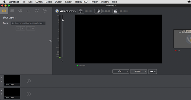Remove a shot layer with minus button
The height and width of the screenshot is (100, 191).
[x=23, y=29]
